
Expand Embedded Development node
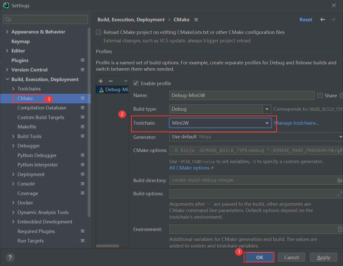(13, 222)
